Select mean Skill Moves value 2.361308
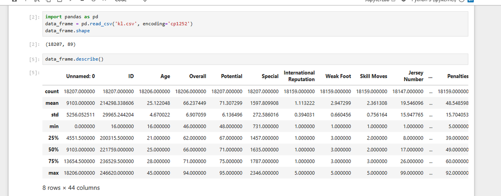Viewport: 501px width, 196px height. click(x=377, y=103)
